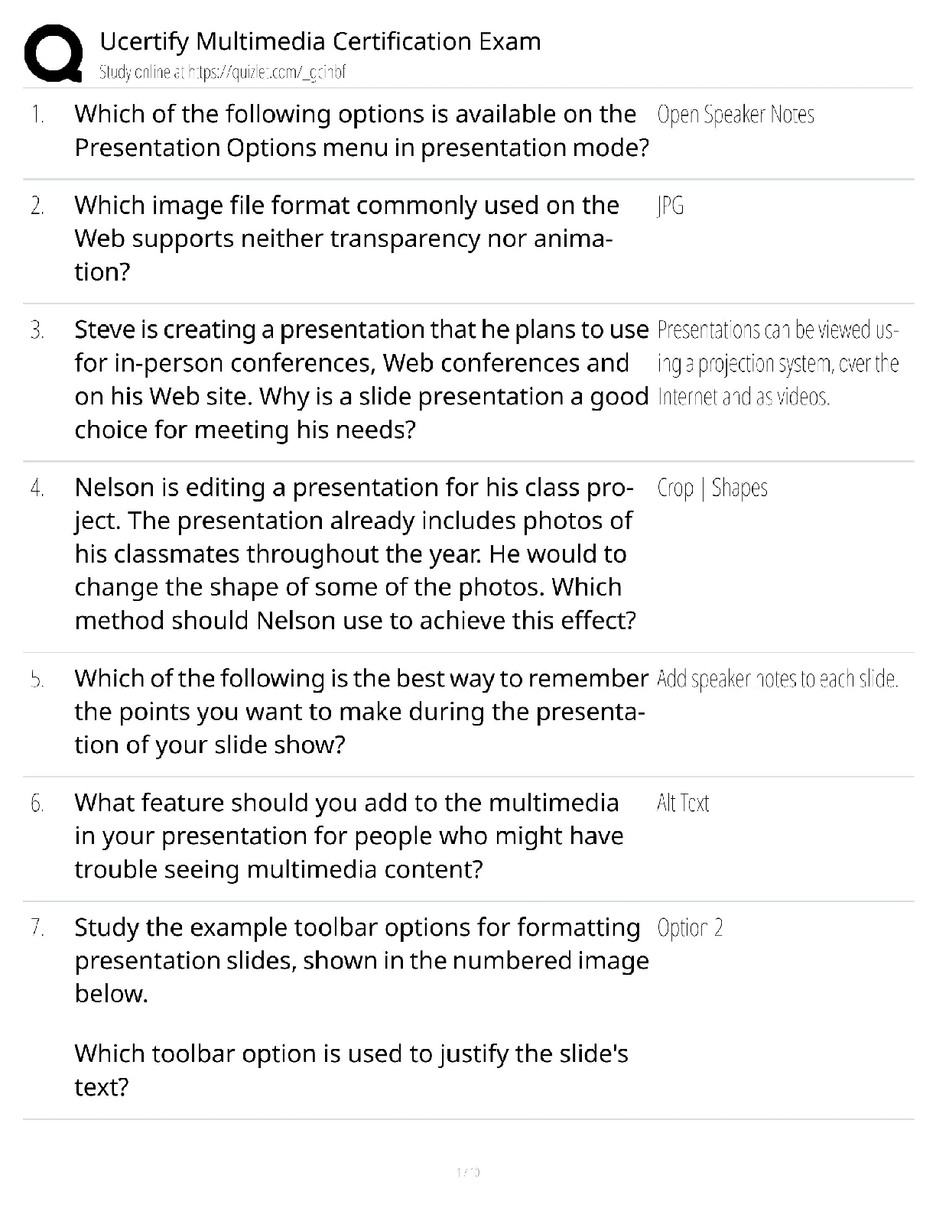936x1211 pixels.
Task: Click the Crop | Shapes answer
Action: 712,488
